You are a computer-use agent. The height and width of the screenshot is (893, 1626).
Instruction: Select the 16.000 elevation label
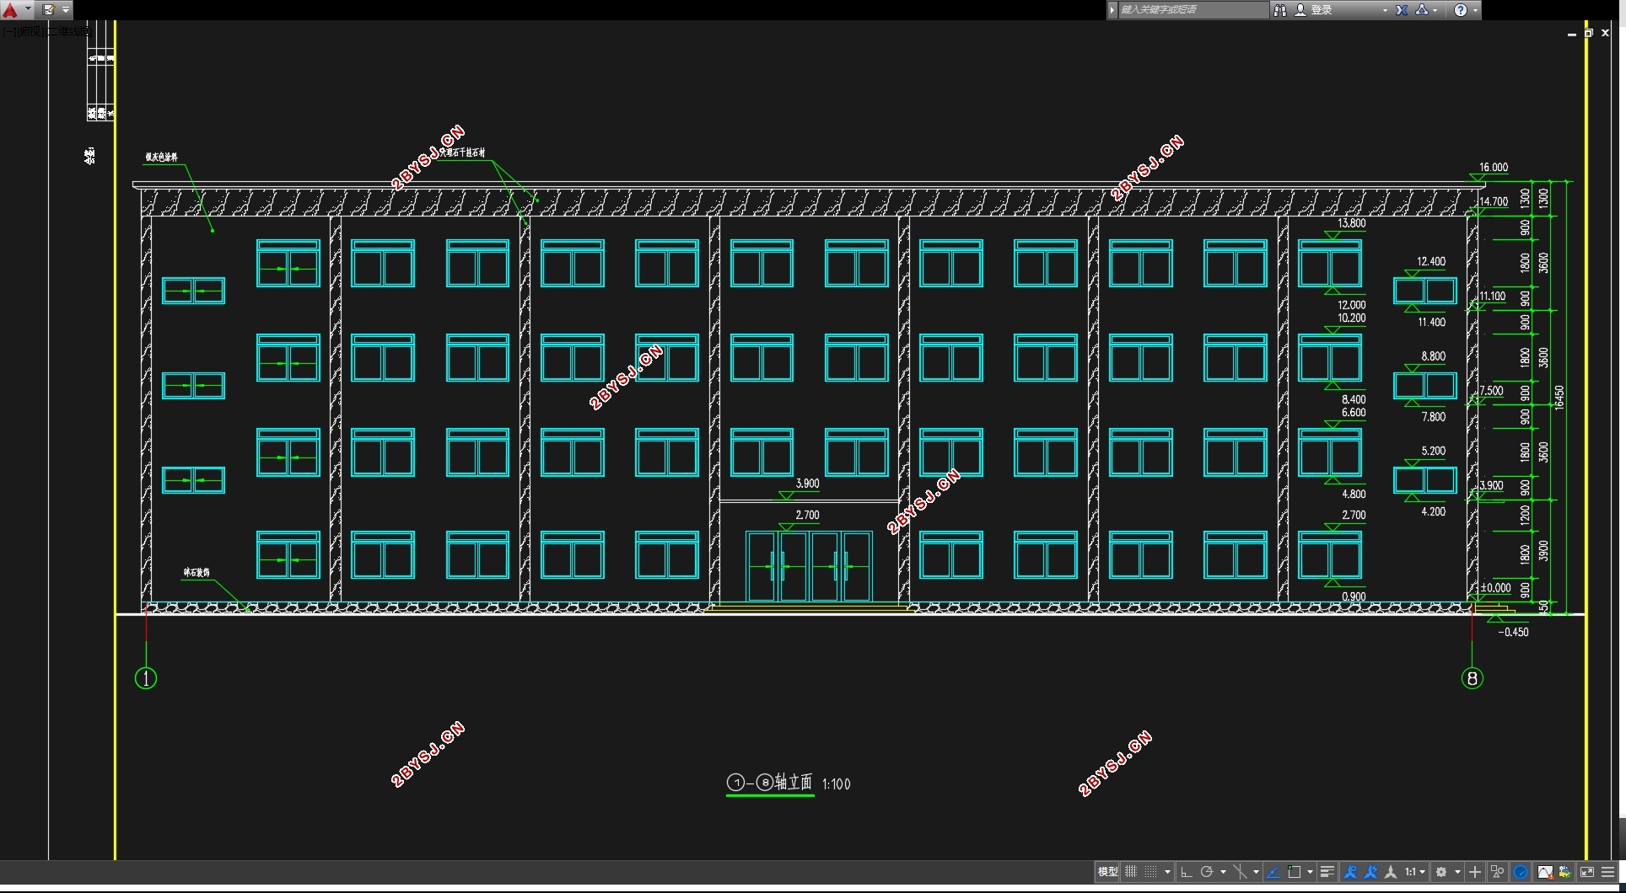click(1494, 168)
